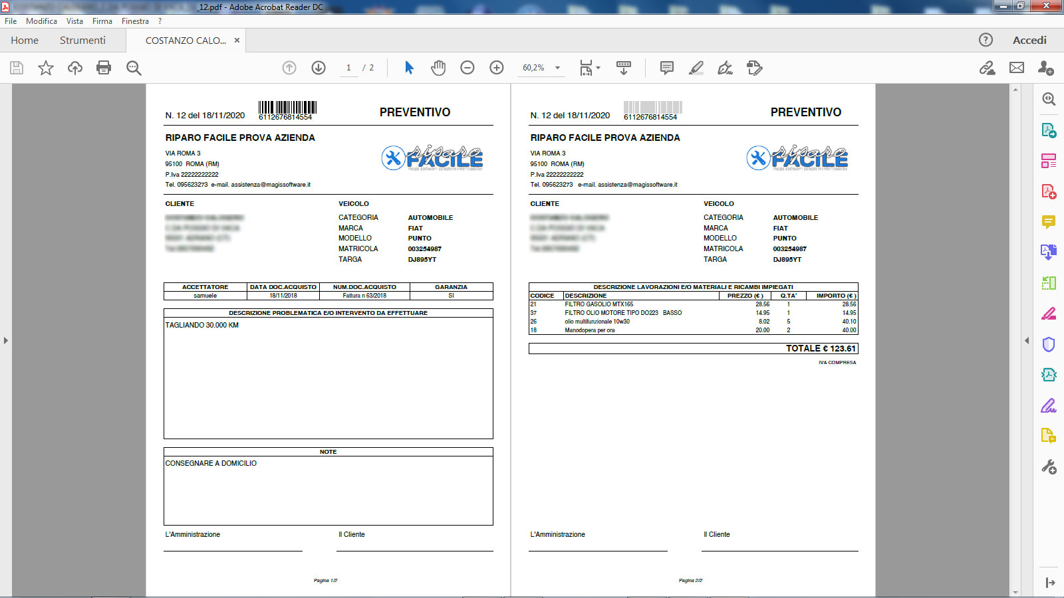Share link icon in toolbar
Image resolution: width=1064 pixels, height=598 pixels.
tap(988, 68)
